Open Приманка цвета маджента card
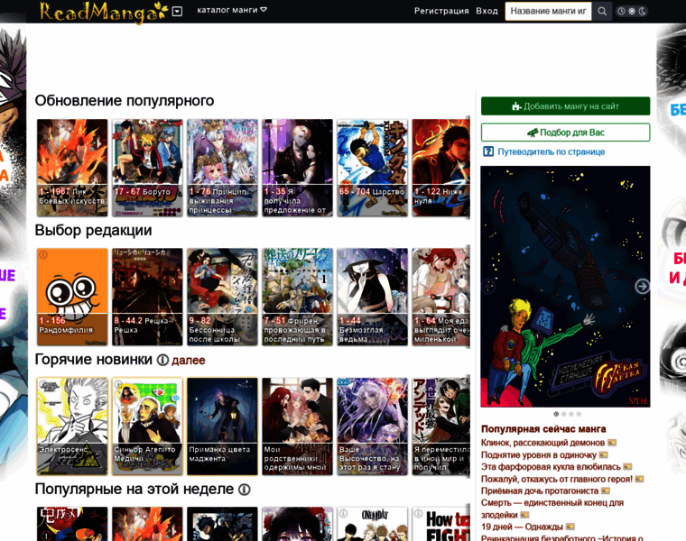 click(x=222, y=426)
